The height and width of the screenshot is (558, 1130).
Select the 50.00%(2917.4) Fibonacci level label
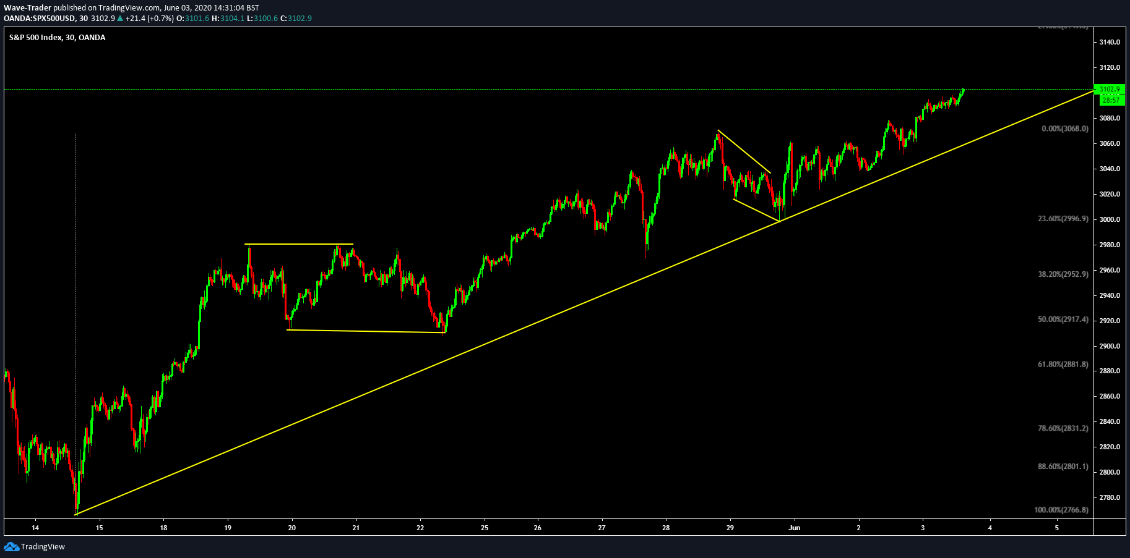click(x=1063, y=319)
